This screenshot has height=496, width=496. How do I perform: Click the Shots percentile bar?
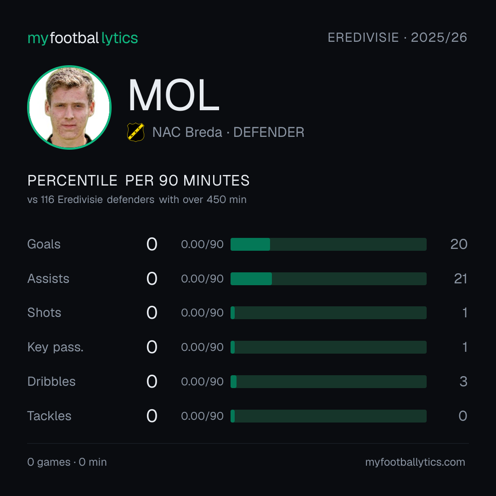328,313
